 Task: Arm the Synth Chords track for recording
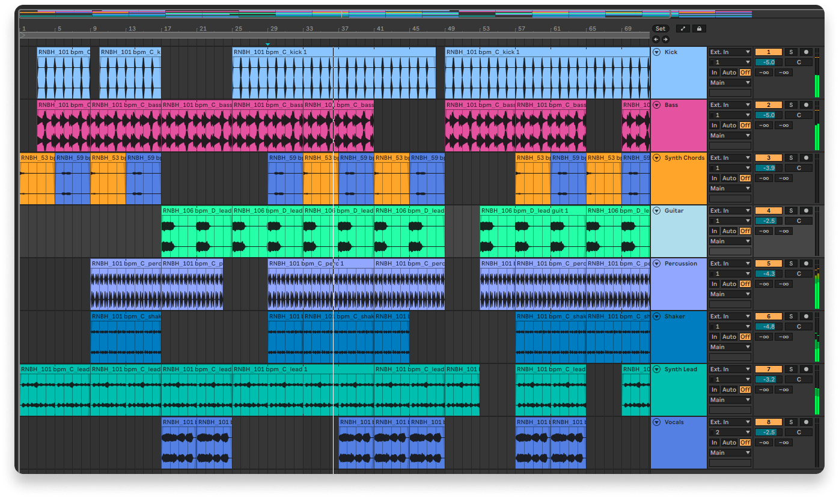click(x=806, y=159)
